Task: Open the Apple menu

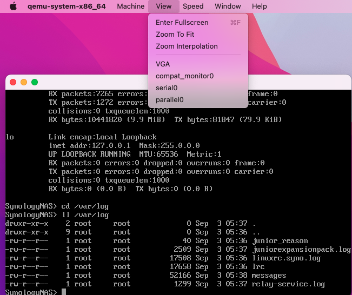Action: [x=13, y=6]
